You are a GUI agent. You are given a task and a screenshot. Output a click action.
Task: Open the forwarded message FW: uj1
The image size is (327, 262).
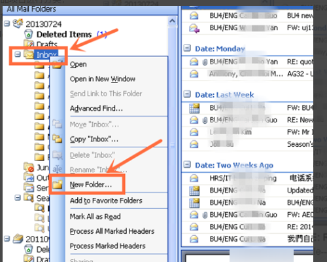click(247, 28)
